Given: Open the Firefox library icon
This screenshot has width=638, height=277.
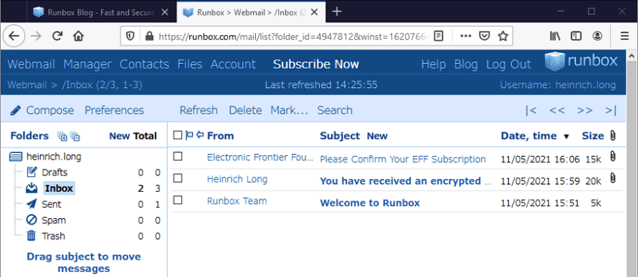Looking at the screenshot, I should coord(556,37).
